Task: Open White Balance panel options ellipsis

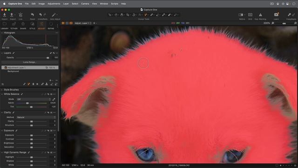Action: click(x=54, y=94)
